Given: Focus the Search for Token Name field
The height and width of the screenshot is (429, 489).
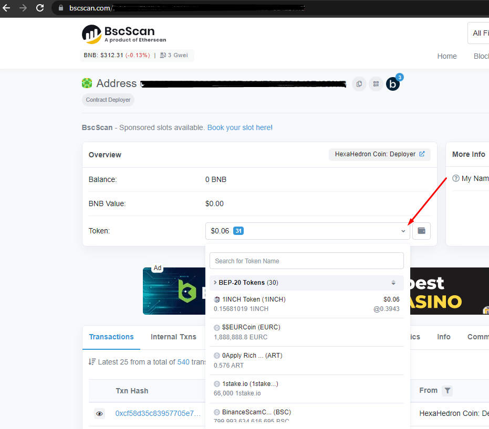Looking at the screenshot, I should [x=307, y=261].
